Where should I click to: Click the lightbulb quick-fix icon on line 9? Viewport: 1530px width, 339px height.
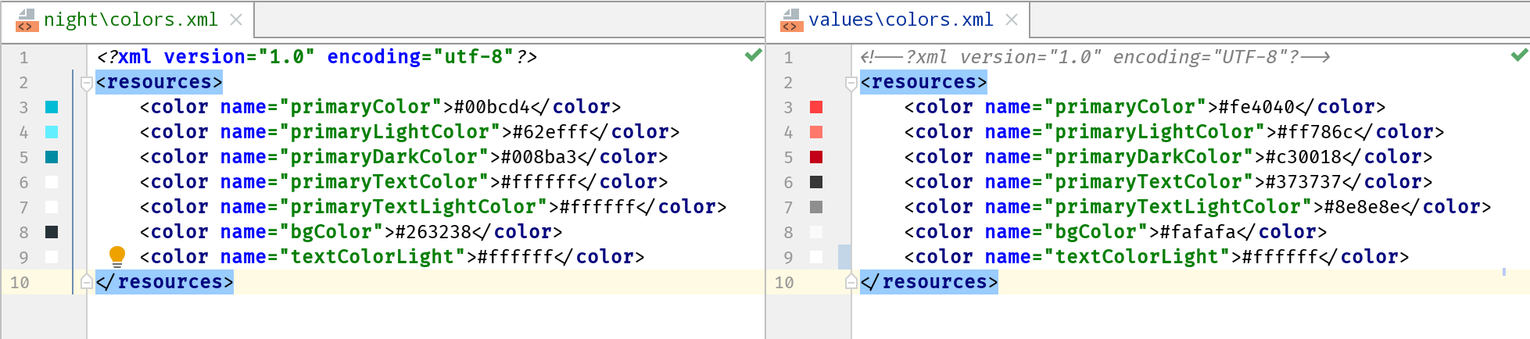pyautogui.click(x=117, y=256)
